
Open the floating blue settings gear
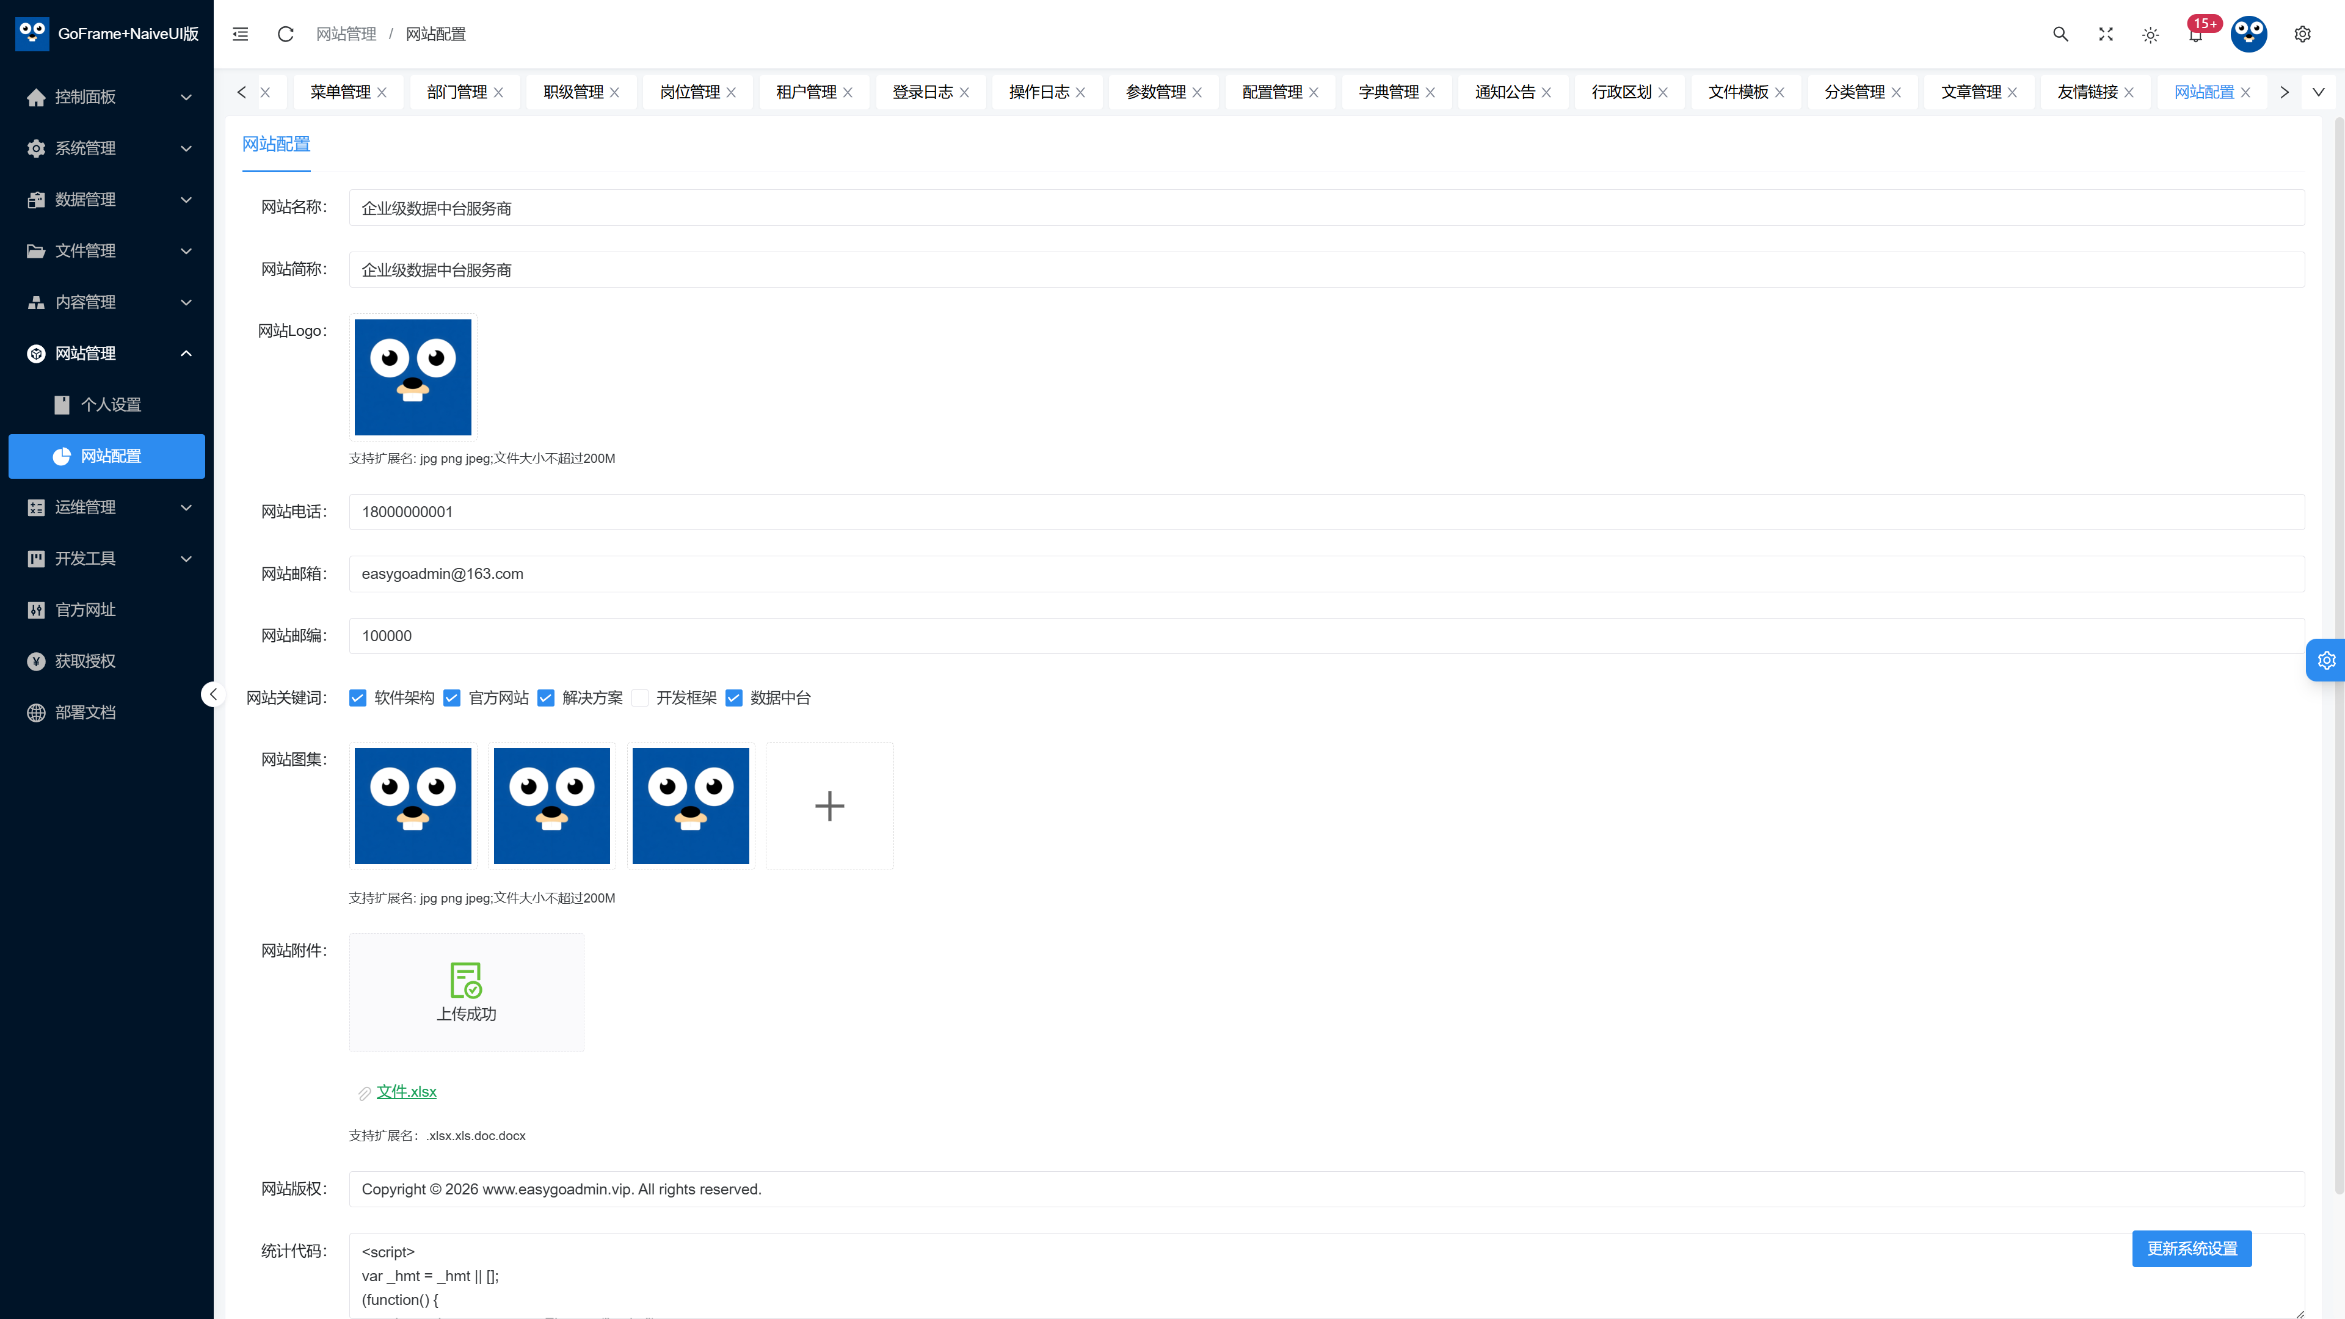coord(2326,660)
